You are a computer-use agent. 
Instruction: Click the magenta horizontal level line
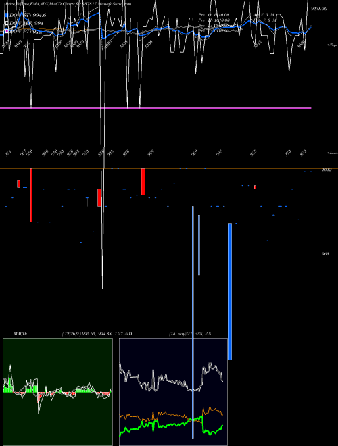tap(155, 108)
